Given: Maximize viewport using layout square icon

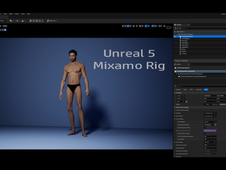Looking at the screenshot, I should 169,27.
